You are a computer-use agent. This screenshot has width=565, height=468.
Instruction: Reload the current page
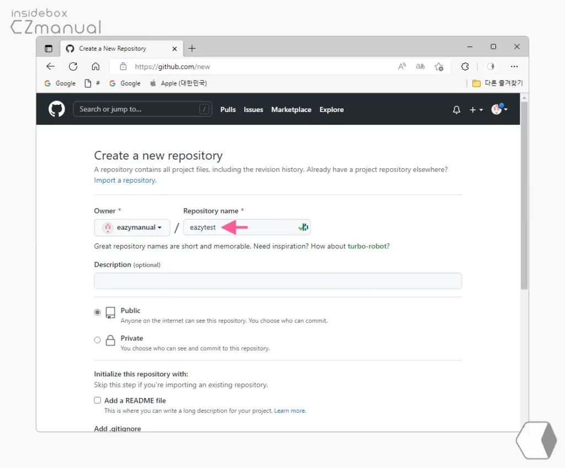73,66
